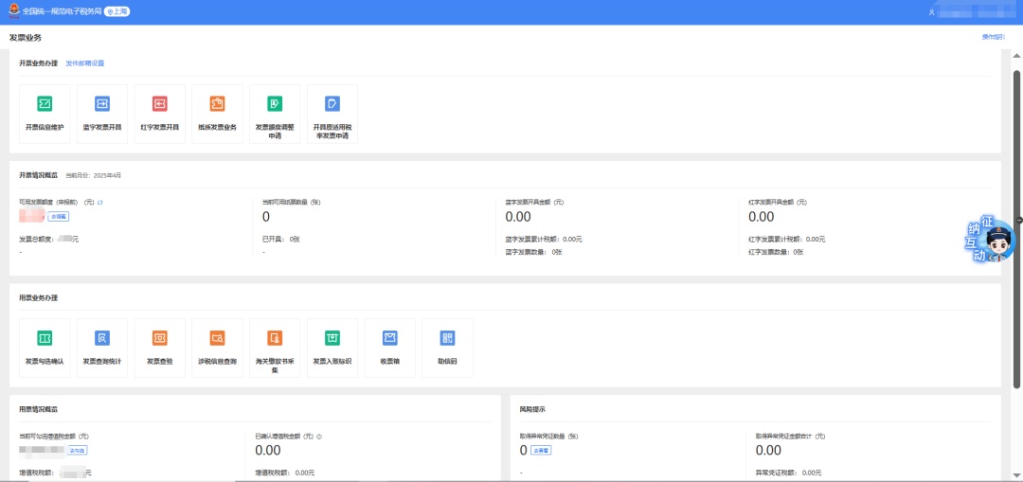1023x482 pixels.
Task: Open 涉税信息查询 tax info query
Action: click(x=217, y=347)
